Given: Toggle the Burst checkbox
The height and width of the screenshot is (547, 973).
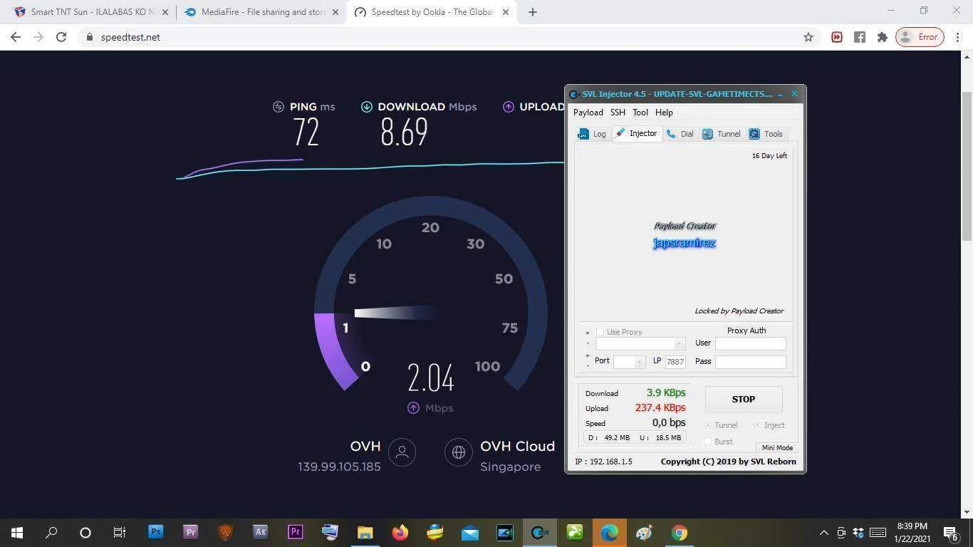Looking at the screenshot, I should 707,442.
